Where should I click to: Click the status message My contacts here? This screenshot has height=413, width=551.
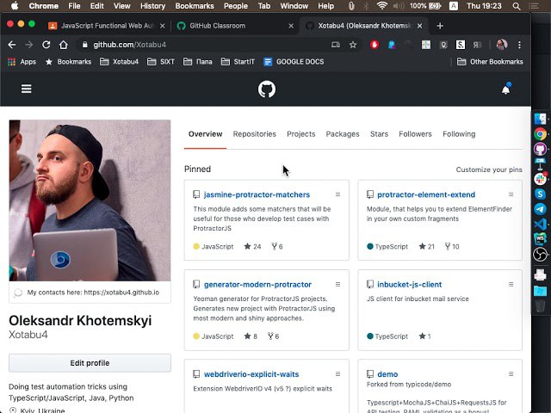(90, 293)
